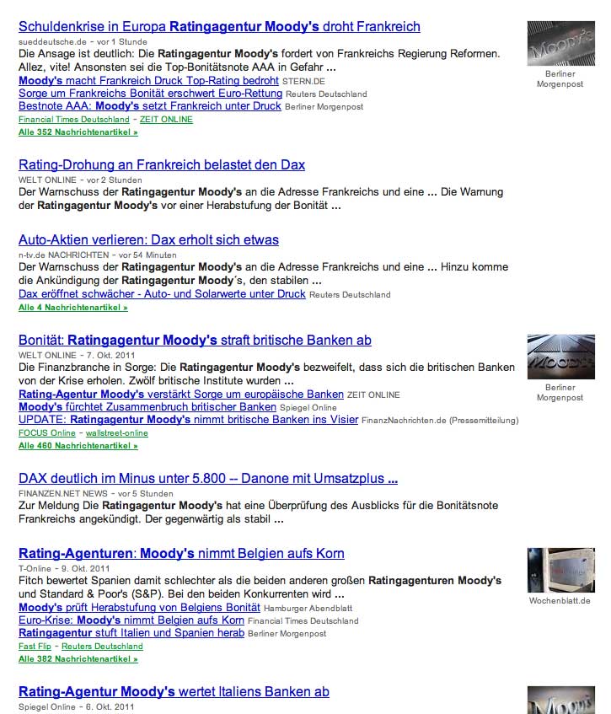Open 'Moody's fürchtet Zusammenbruch britischer Banken'
The image size is (611, 714).
click(147, 406)
